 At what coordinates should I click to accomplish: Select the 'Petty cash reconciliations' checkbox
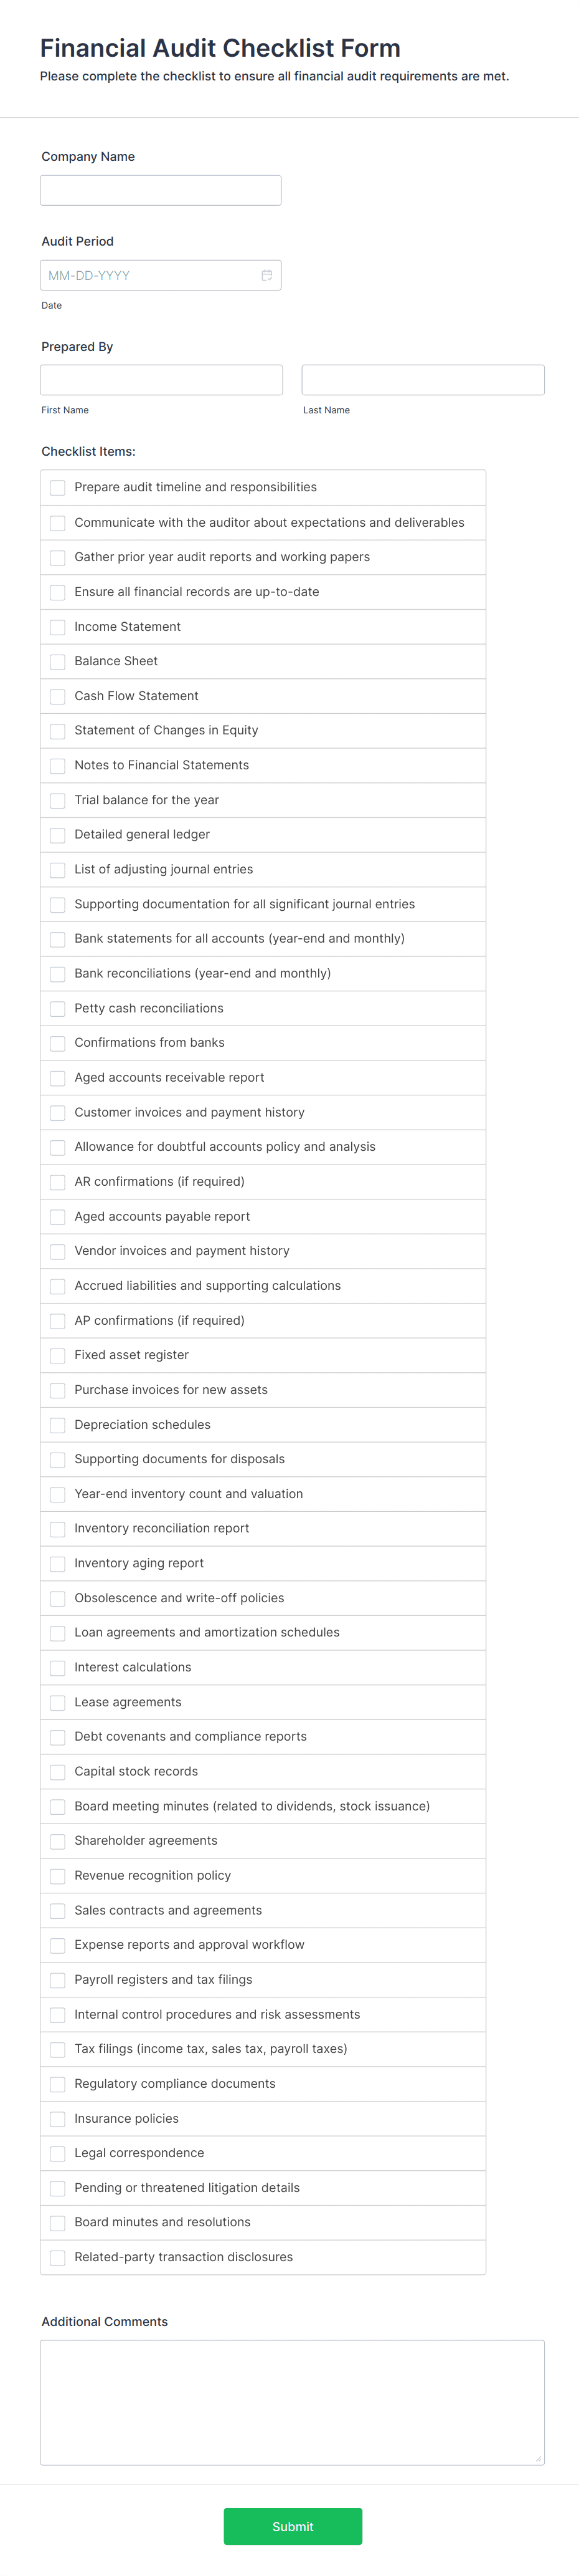[57, 1008]
